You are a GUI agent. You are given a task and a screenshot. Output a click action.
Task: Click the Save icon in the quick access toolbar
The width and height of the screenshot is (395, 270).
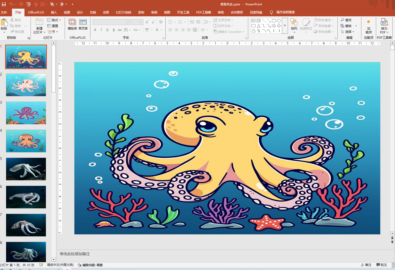[x=4, y=4]
